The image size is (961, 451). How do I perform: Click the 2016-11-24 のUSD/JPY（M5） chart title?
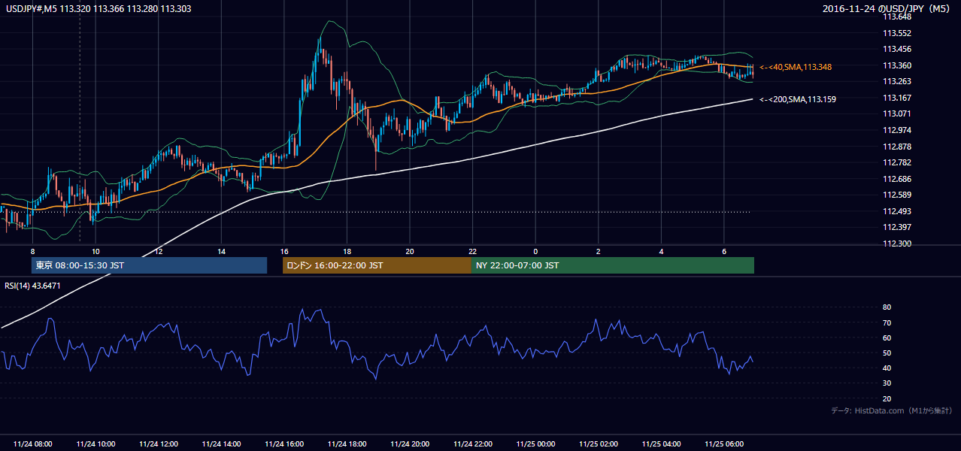888,9
